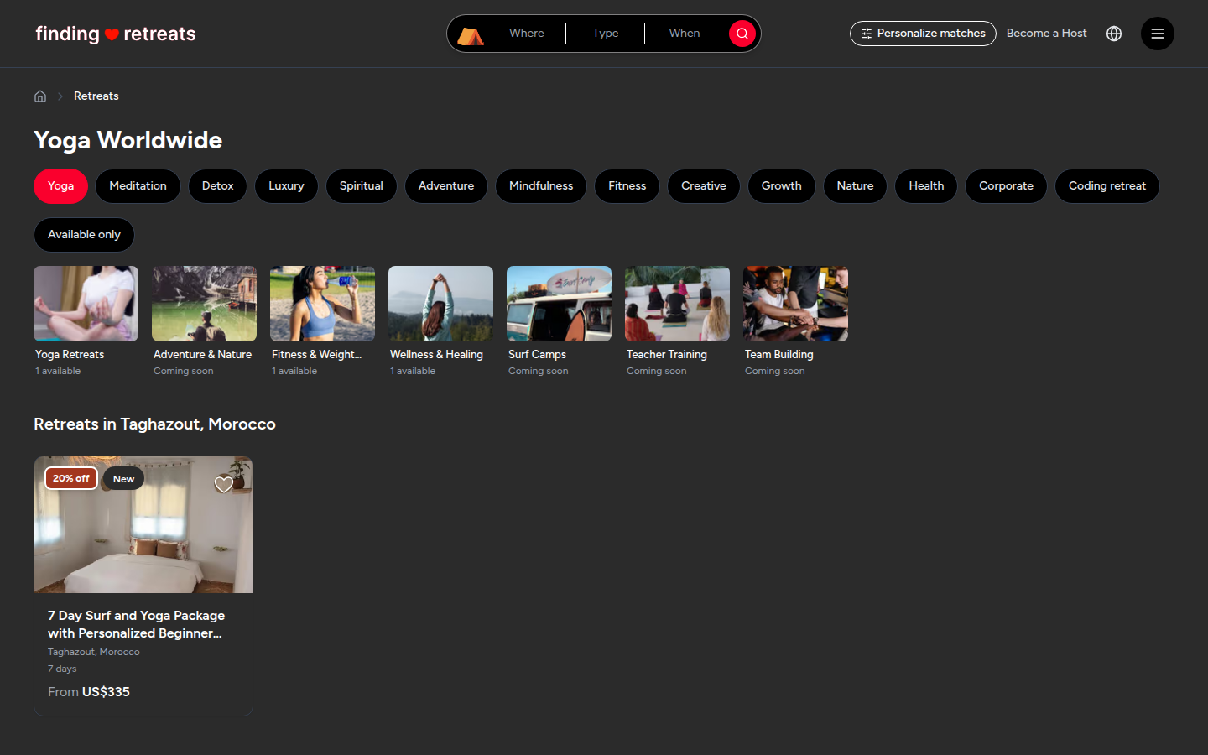Open Fitness & Weight thumbnail
1208x755 pixels.
click(322, 304)
